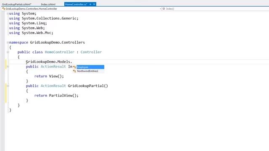Collapse the HomeController class block
Screen dimensions: 269x151
8,52
